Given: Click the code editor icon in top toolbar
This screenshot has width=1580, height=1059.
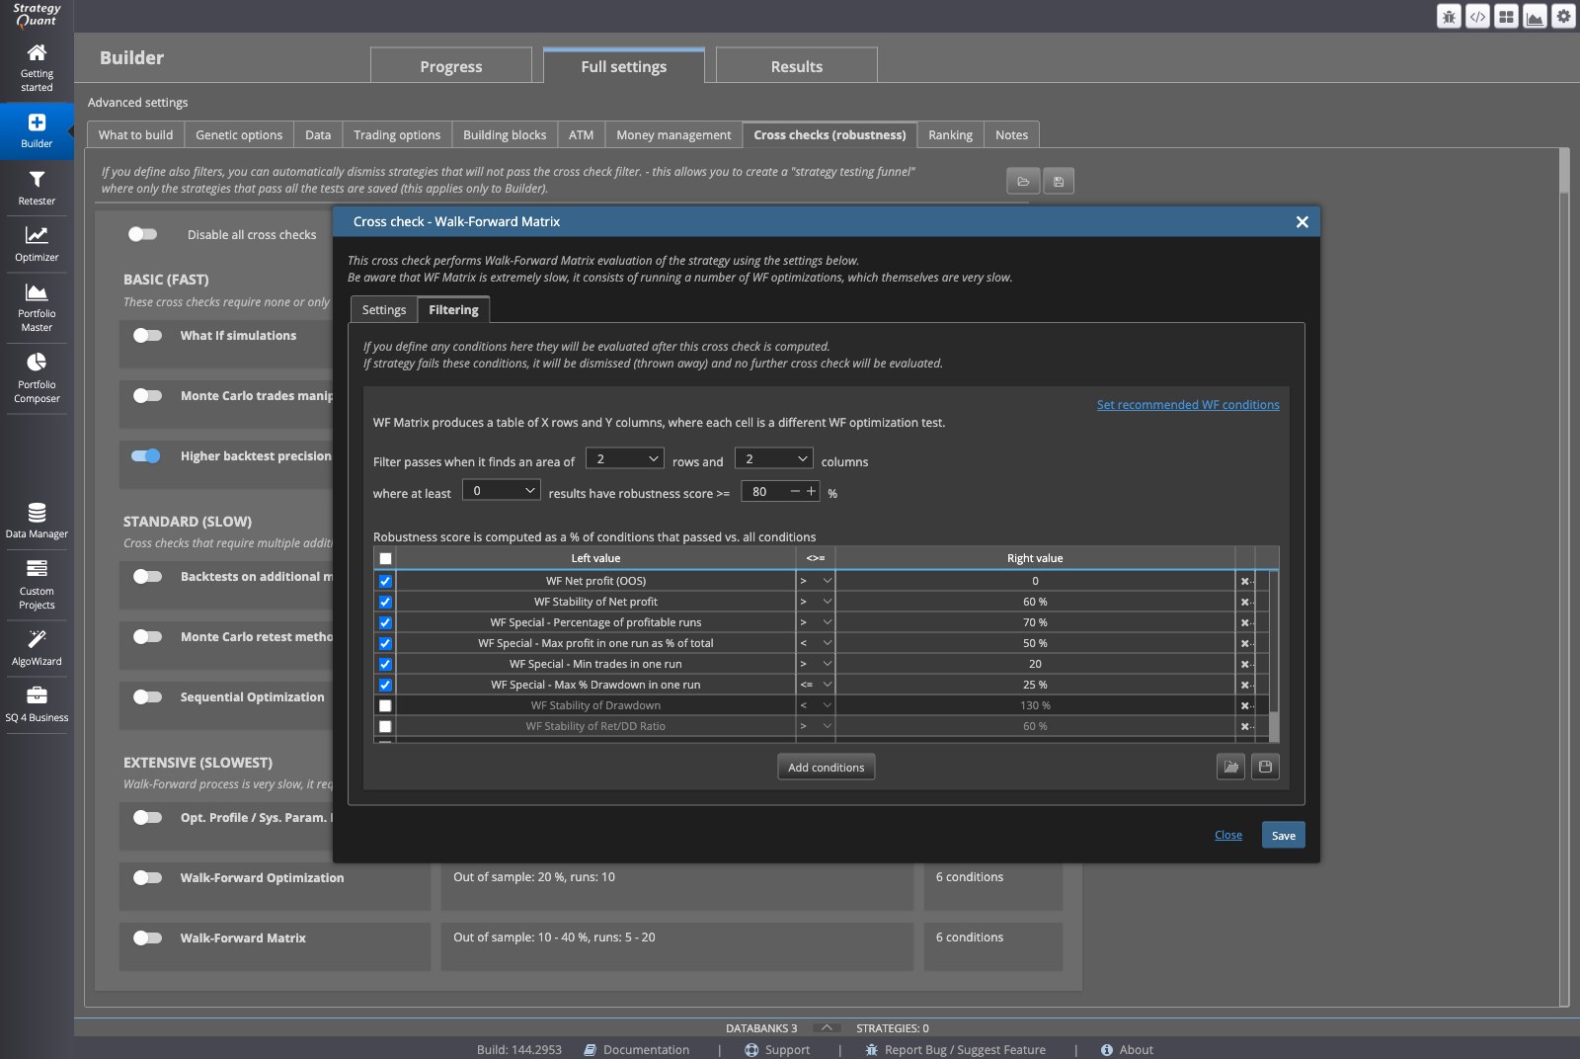Looking at the screenshot, I should coord(1477,16).
